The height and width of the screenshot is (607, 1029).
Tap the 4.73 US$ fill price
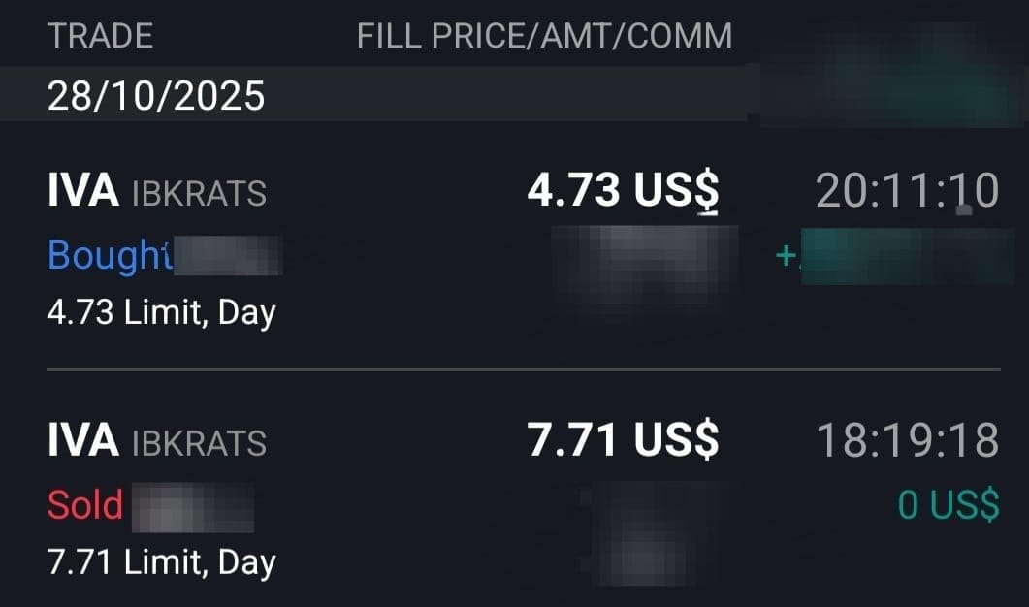click(623, 192)
